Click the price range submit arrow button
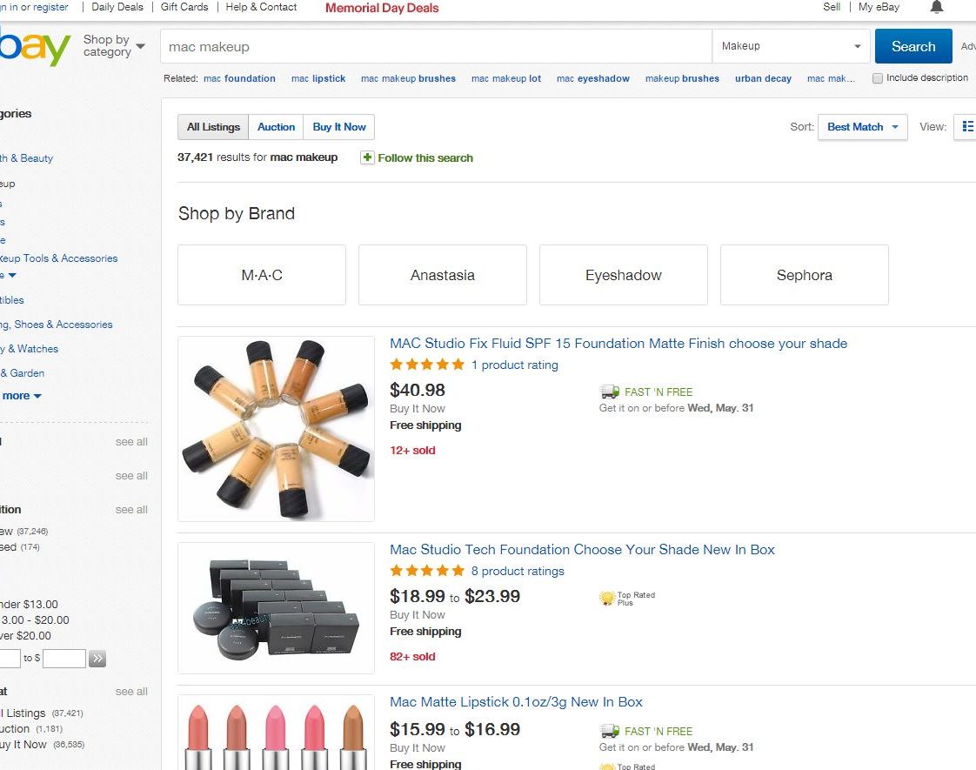976x770 pixels. (x=97, y=659)
